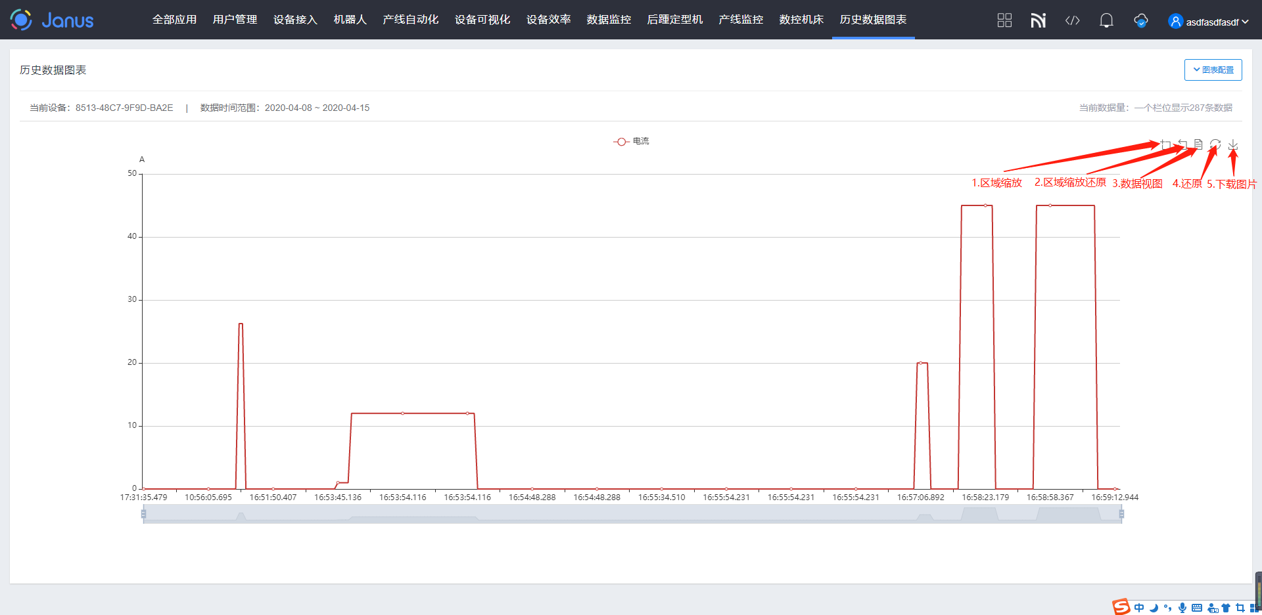Activate the area zoom chart tool
Screen dimensions: 1262x615
click(x=1165, y=144)
